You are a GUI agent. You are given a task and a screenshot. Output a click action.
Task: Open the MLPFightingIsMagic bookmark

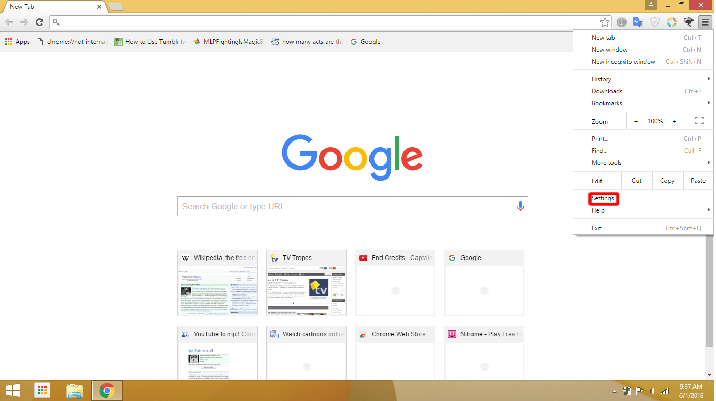click(x=229, y=42)
